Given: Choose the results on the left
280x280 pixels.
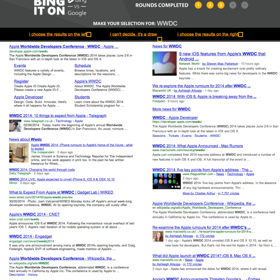Looking at the screenshot, I should point(58,34).
